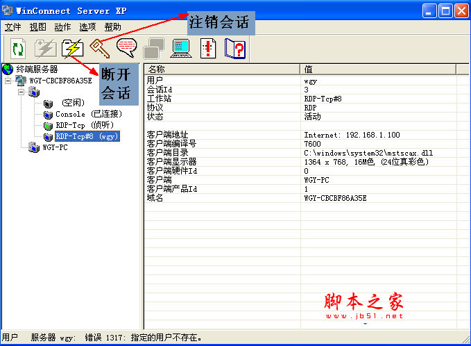Log off session with the key icon
This screenshot has width=471, height=346.
click(x=100, y=49)
